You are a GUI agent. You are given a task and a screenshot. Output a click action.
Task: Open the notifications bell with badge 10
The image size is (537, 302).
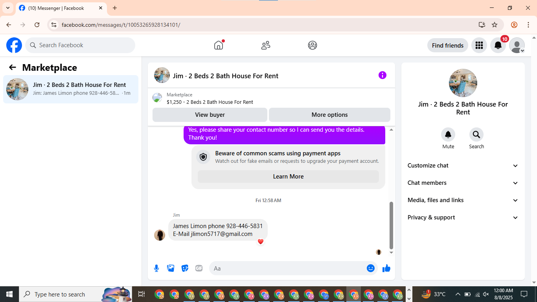(498, 45)
